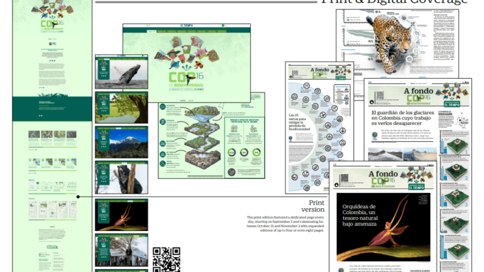Click the "Print version" heading
484x272 pixels.
(313, 206)
